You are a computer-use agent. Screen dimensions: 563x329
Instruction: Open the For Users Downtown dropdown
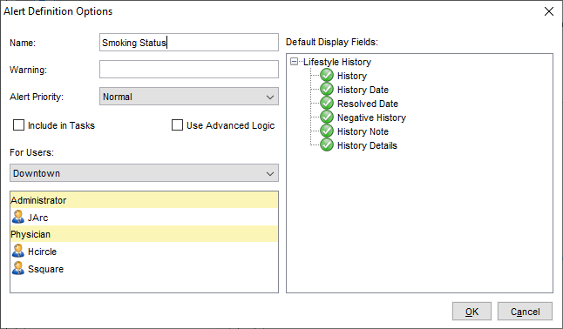[x=144, y=173]
